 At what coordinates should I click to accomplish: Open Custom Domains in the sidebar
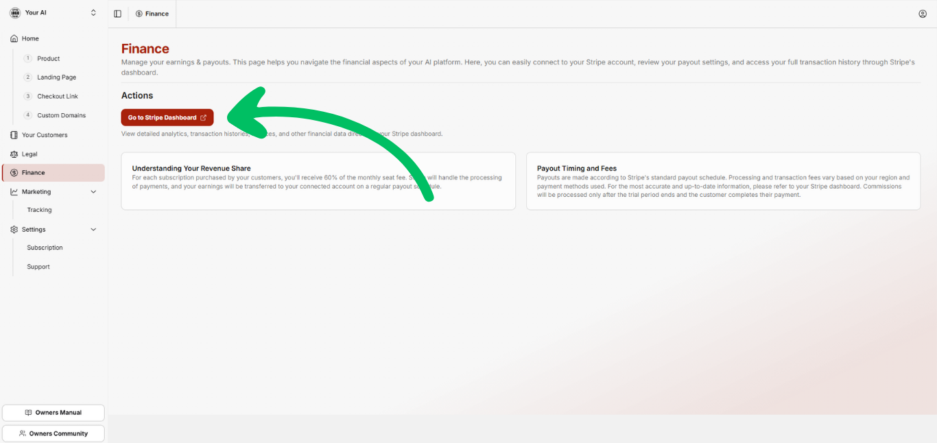point(62,115)
